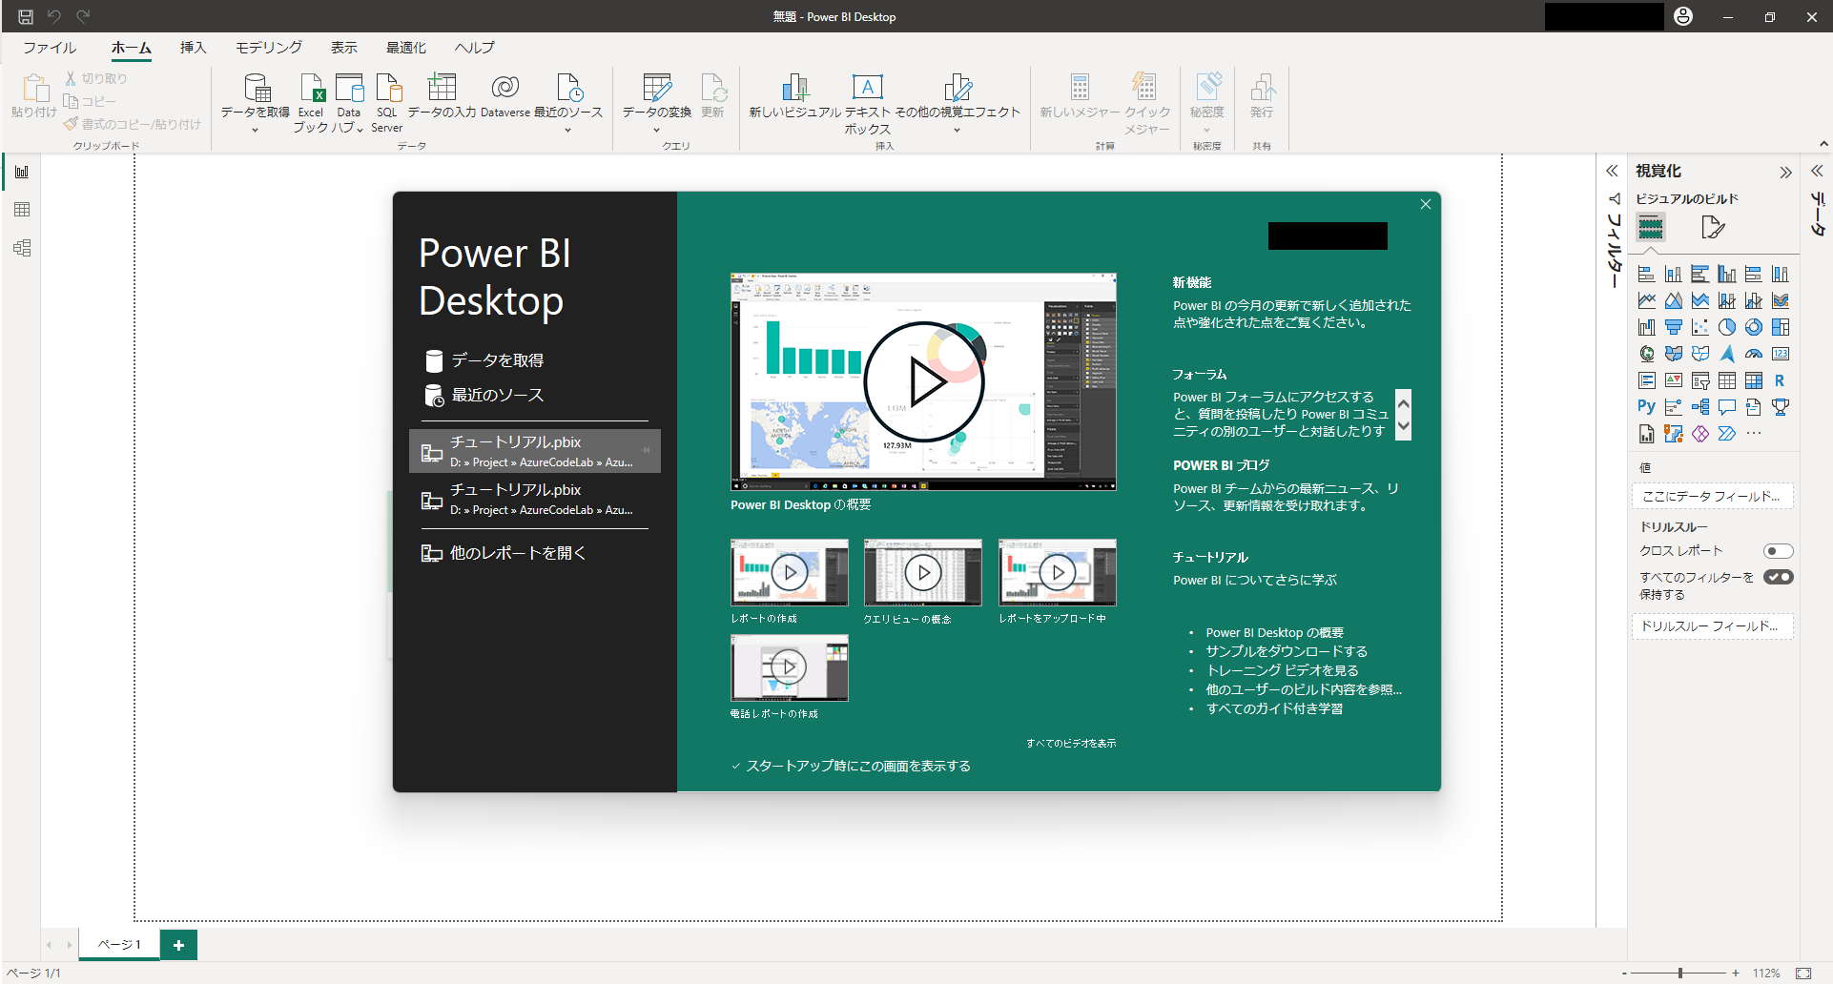Viewport: 1833px width, 984px height.
Task: Open the モデリング ribbon tab
Action: point(269,48)
